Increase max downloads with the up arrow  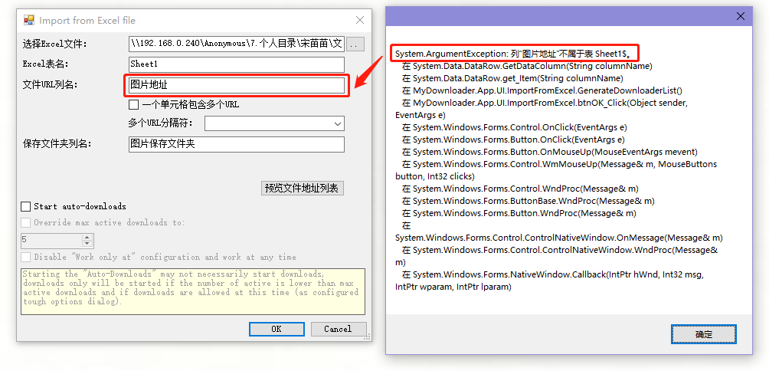pos(87,237)
